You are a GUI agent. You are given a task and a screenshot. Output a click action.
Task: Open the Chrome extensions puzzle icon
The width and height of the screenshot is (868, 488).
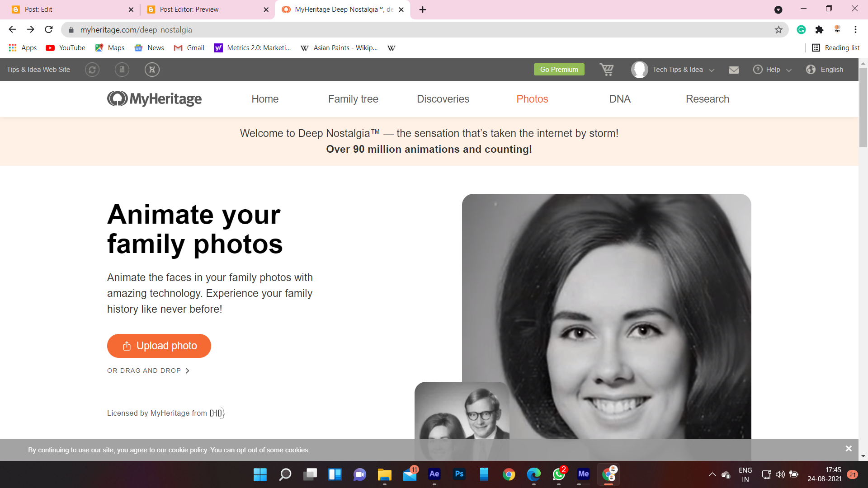819,30
